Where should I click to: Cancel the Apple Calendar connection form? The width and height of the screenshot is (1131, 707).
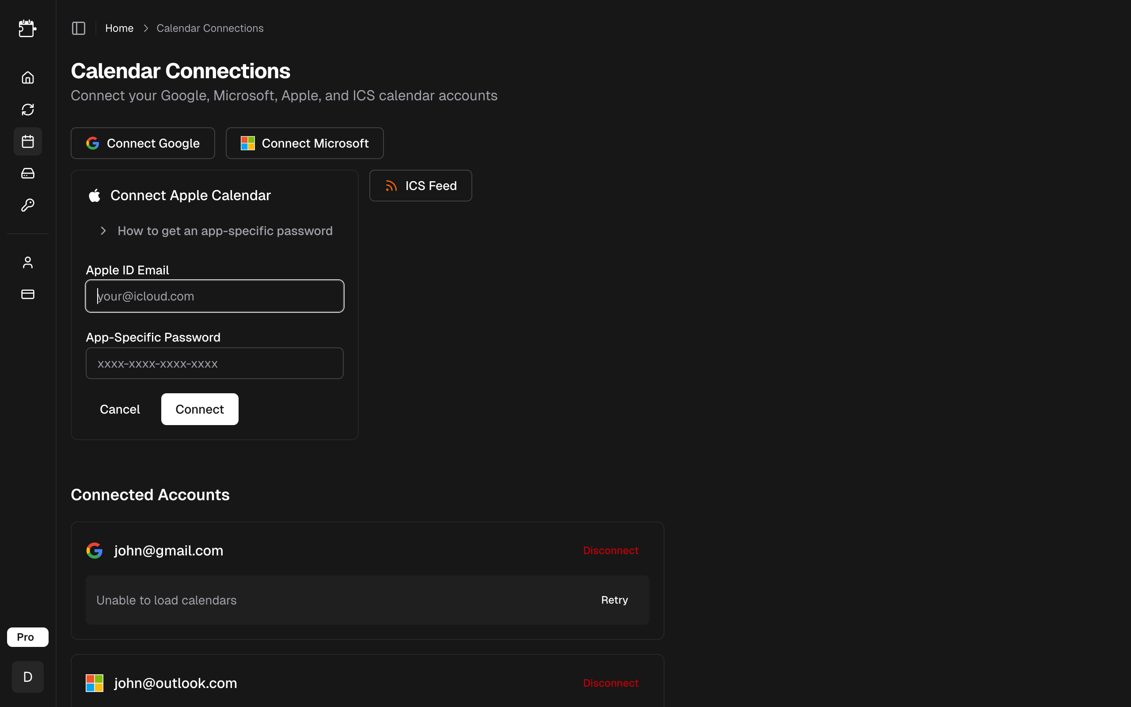[120, 409]
